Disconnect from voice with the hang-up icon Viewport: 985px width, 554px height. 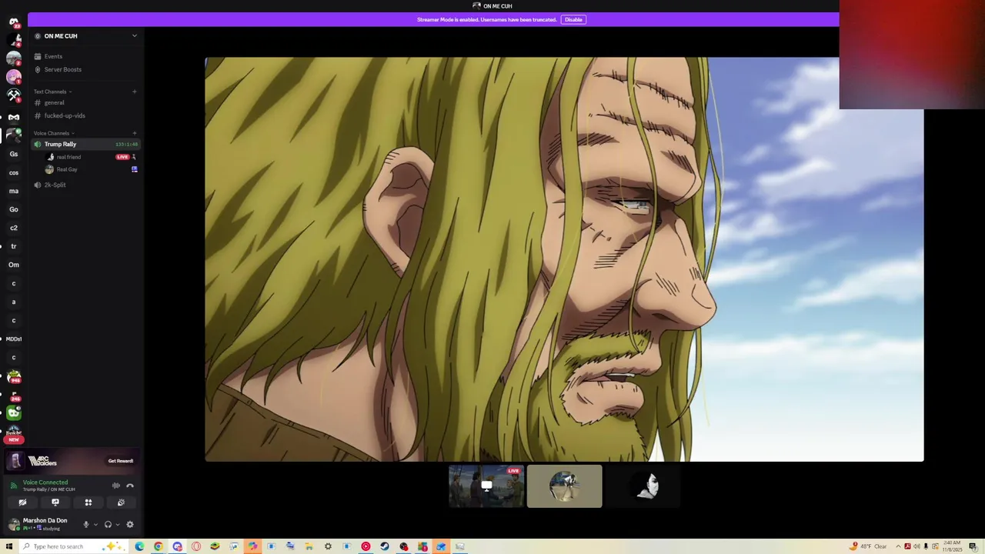[x=130, y=486]
